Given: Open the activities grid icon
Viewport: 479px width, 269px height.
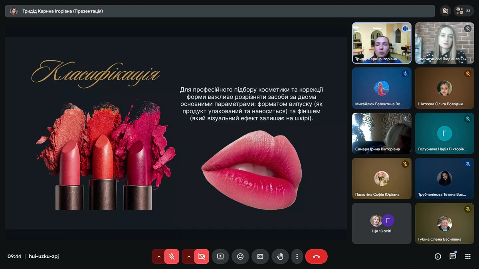Looking at the screenshot, I should (x=468, y=257).
